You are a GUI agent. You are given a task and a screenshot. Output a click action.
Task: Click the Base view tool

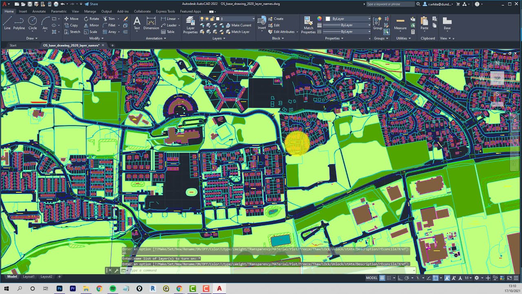[447, 23]
